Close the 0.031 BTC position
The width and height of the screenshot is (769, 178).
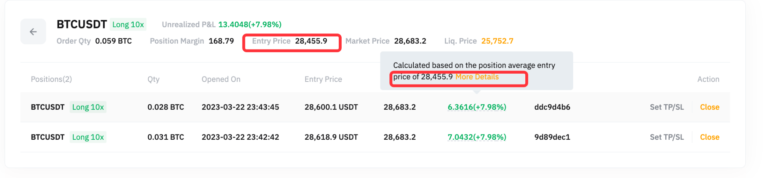coord(709,137)
